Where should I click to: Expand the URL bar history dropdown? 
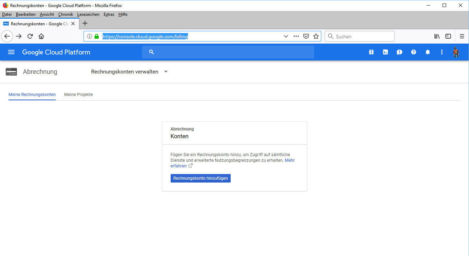286,36
